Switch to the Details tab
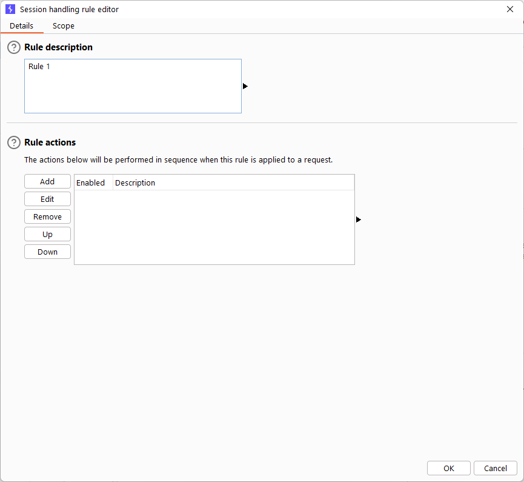Screen dimensions: 524x482 pos(21,25)
